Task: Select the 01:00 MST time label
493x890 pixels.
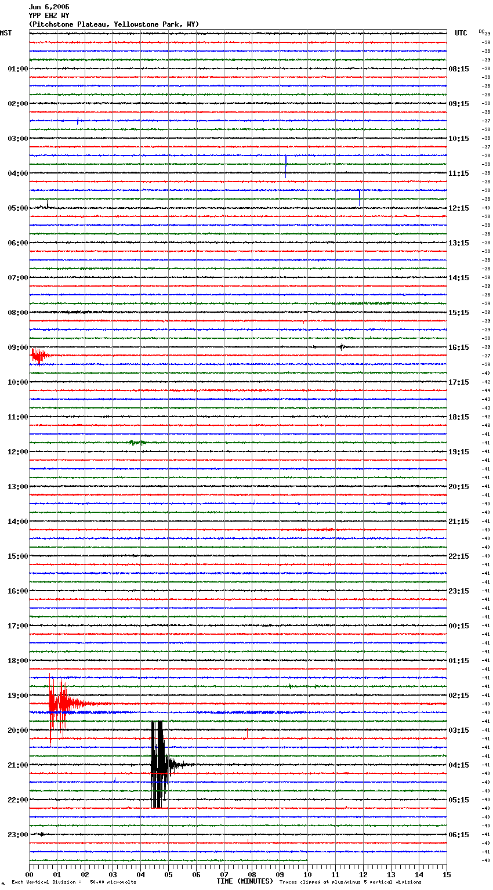Action: click(x=17, y=69)
